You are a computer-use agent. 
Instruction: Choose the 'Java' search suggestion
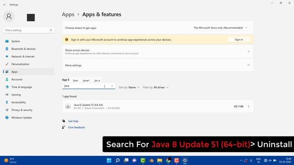point(75,81)
